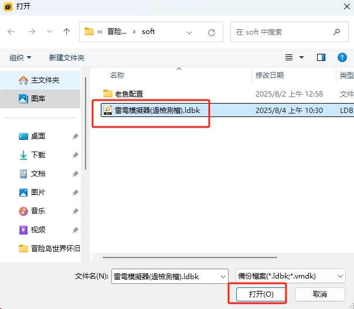This screenshot has height=309, width=354.
Task: Open the 组织 menu
Action: [20, 58]
